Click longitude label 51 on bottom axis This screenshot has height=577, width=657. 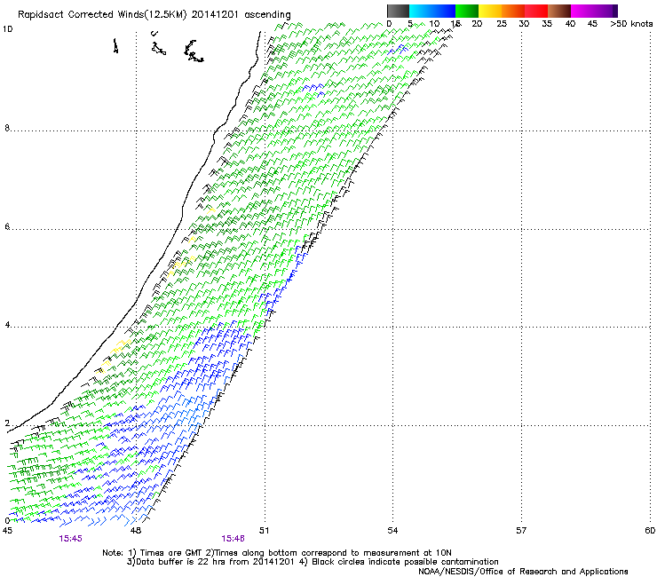(264, 531)
